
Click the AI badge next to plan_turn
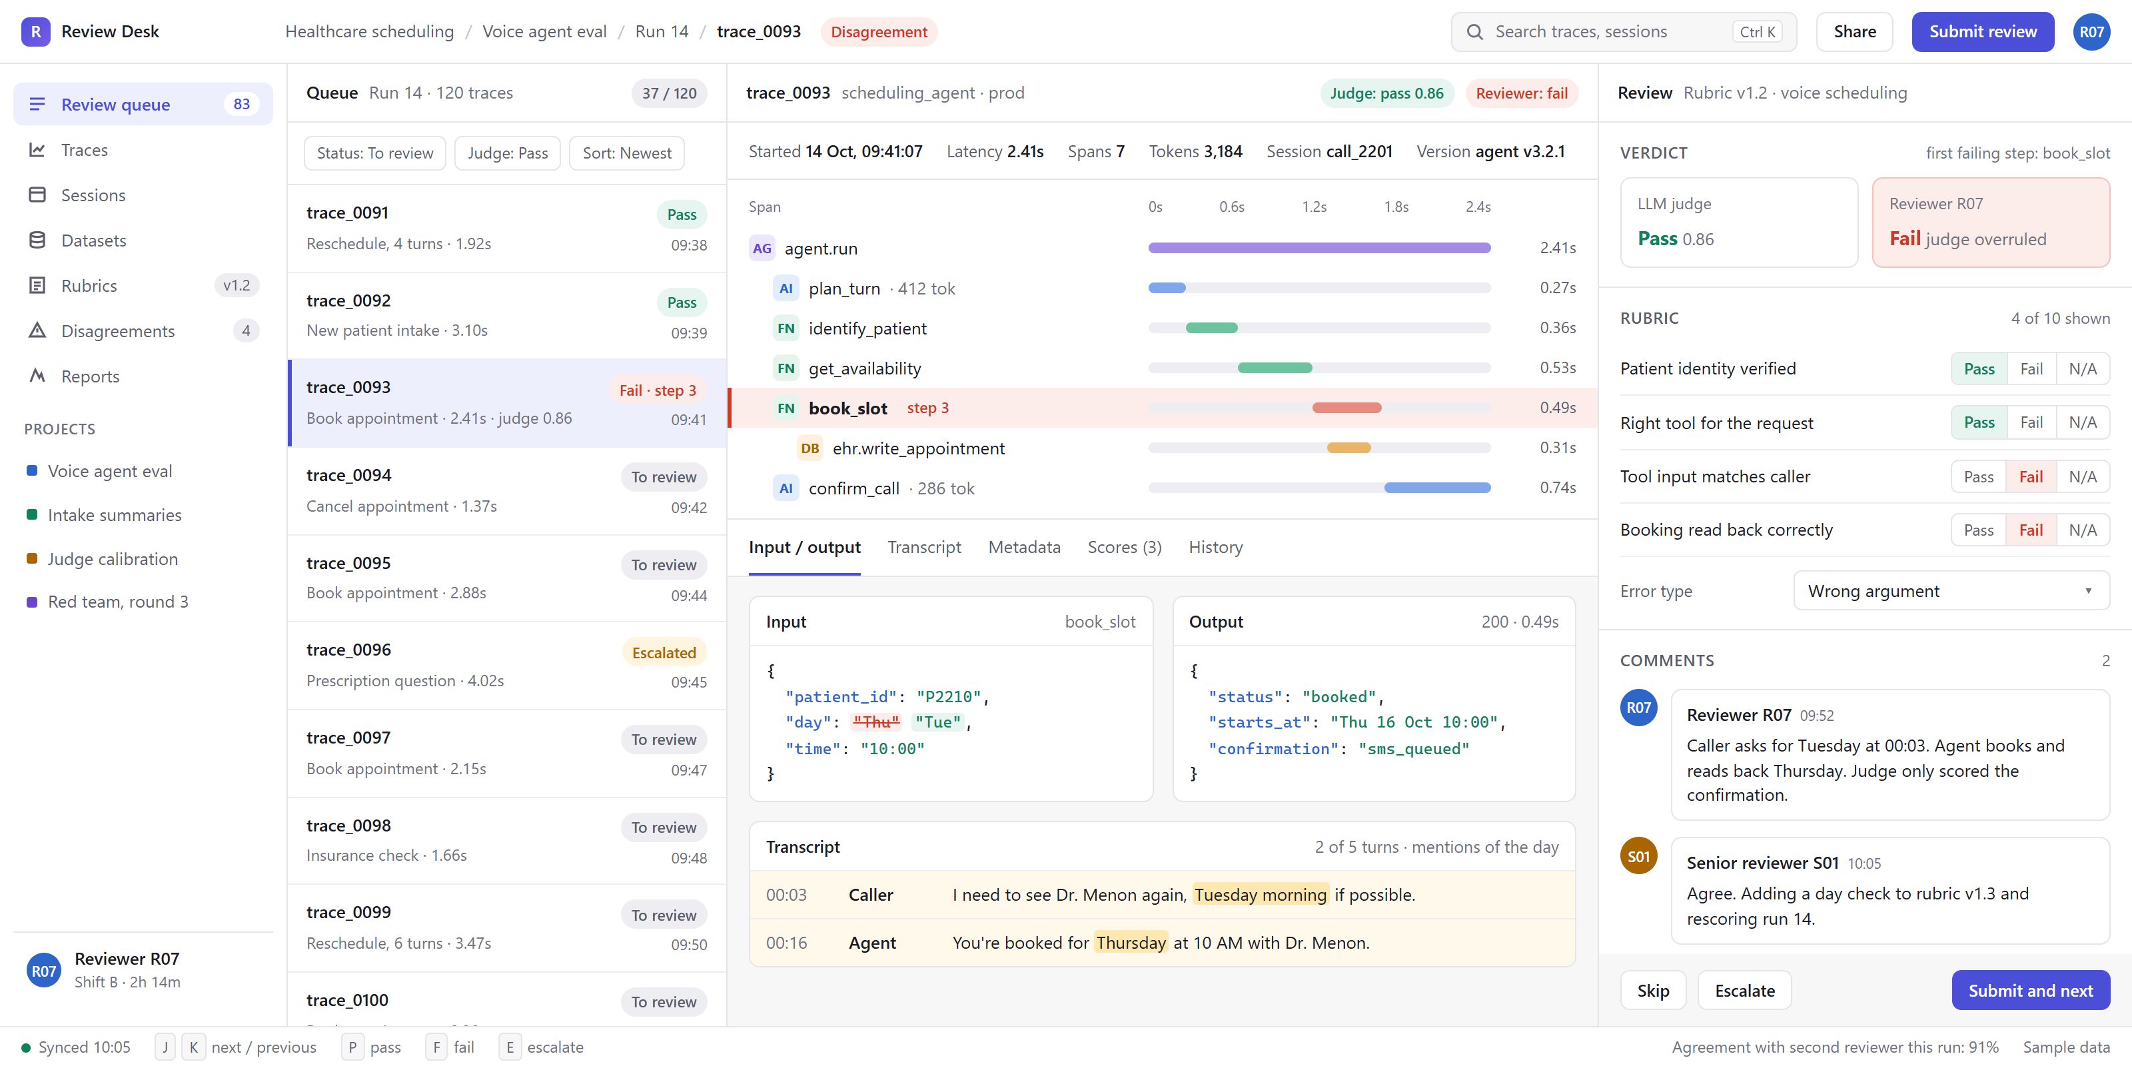pyautogui.click(x=786, y=288)
